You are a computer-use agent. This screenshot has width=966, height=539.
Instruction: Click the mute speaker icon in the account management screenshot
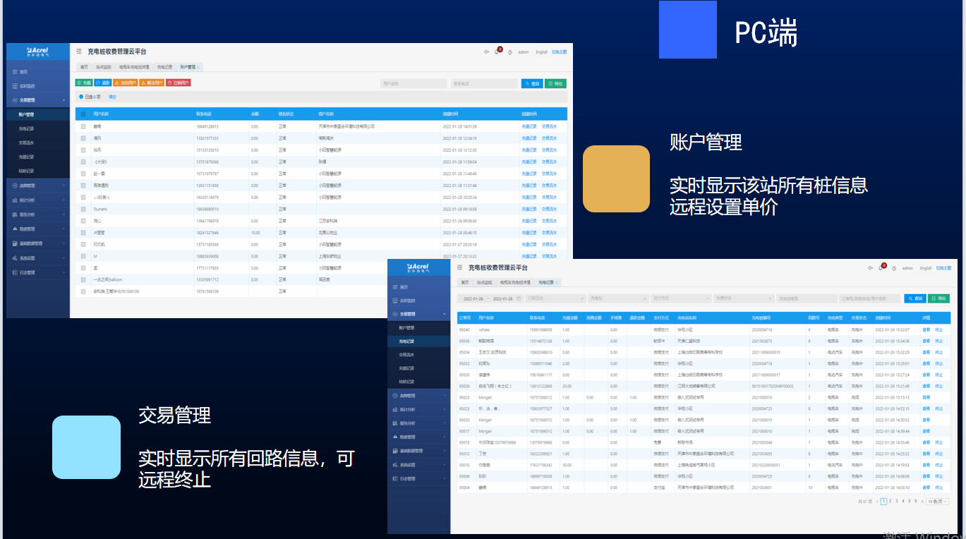pyautogui.click(x=486, y=52)
